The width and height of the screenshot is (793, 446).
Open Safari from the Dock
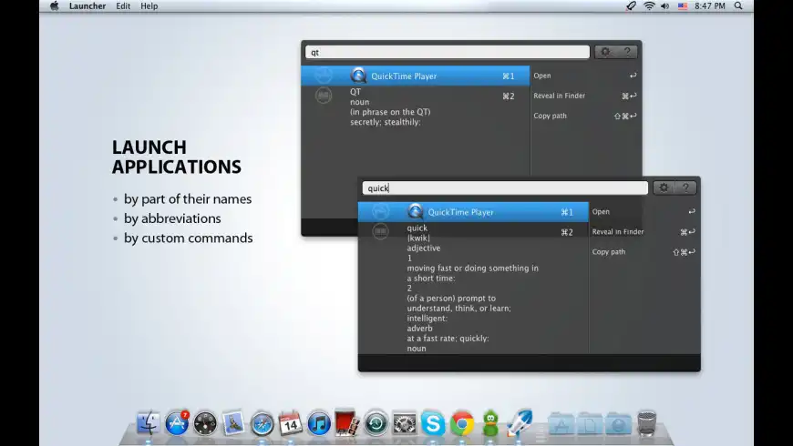pos(262,424)
